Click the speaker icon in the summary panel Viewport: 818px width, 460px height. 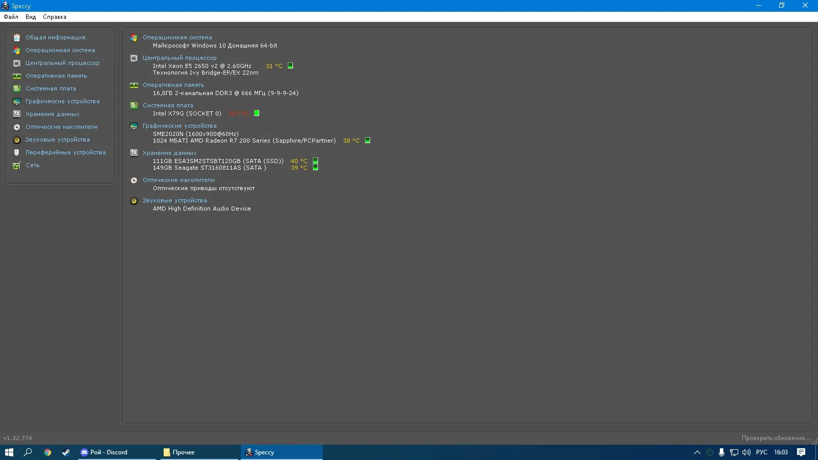tap(134, 200)
